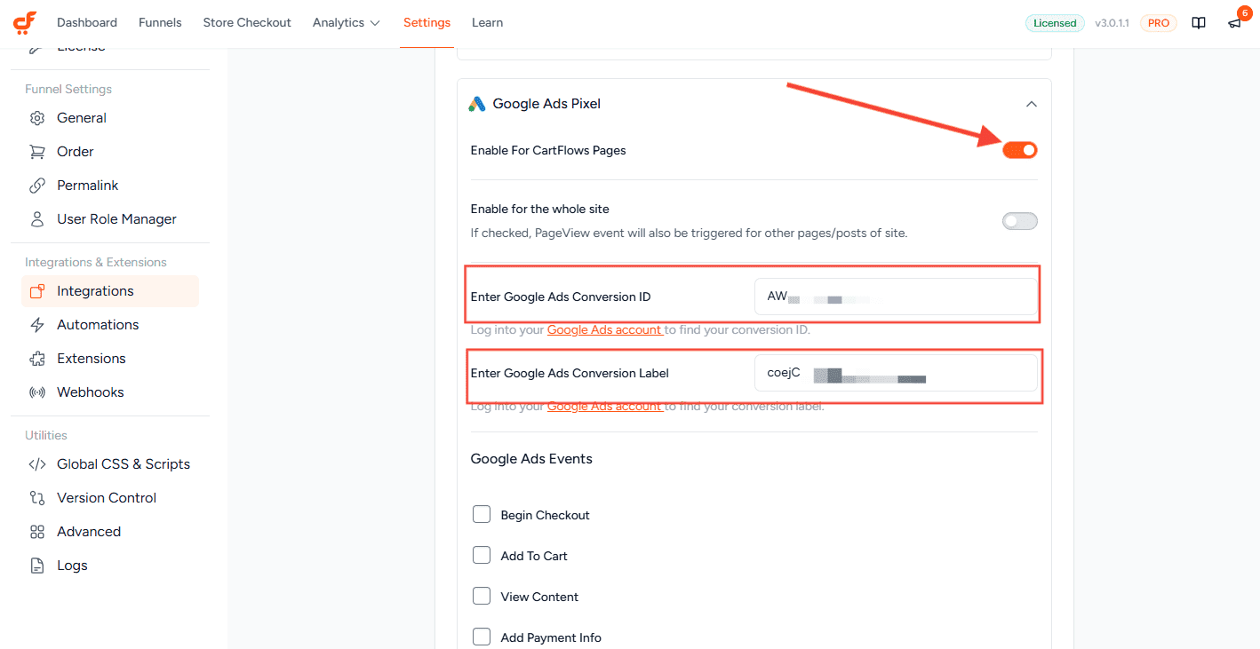Focus the Google Ads Conversion Label field
The image size is (1260, 649).
coord(896,373)
